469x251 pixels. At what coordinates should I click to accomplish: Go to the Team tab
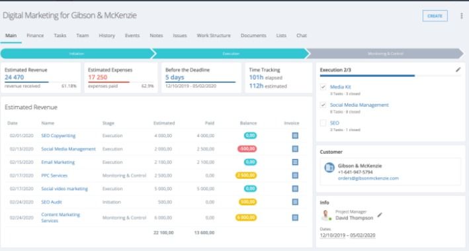pos(83,35)
